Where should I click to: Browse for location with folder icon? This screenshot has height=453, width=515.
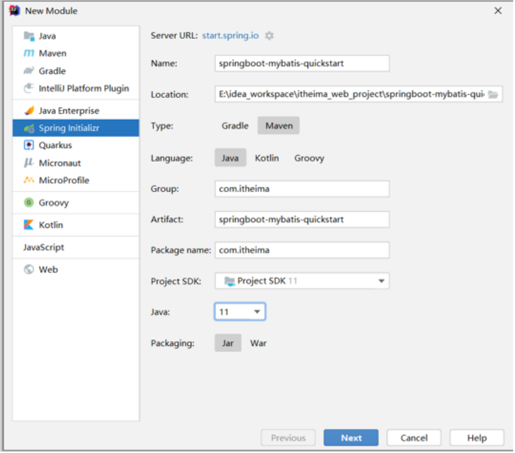(x=493, y=95)
